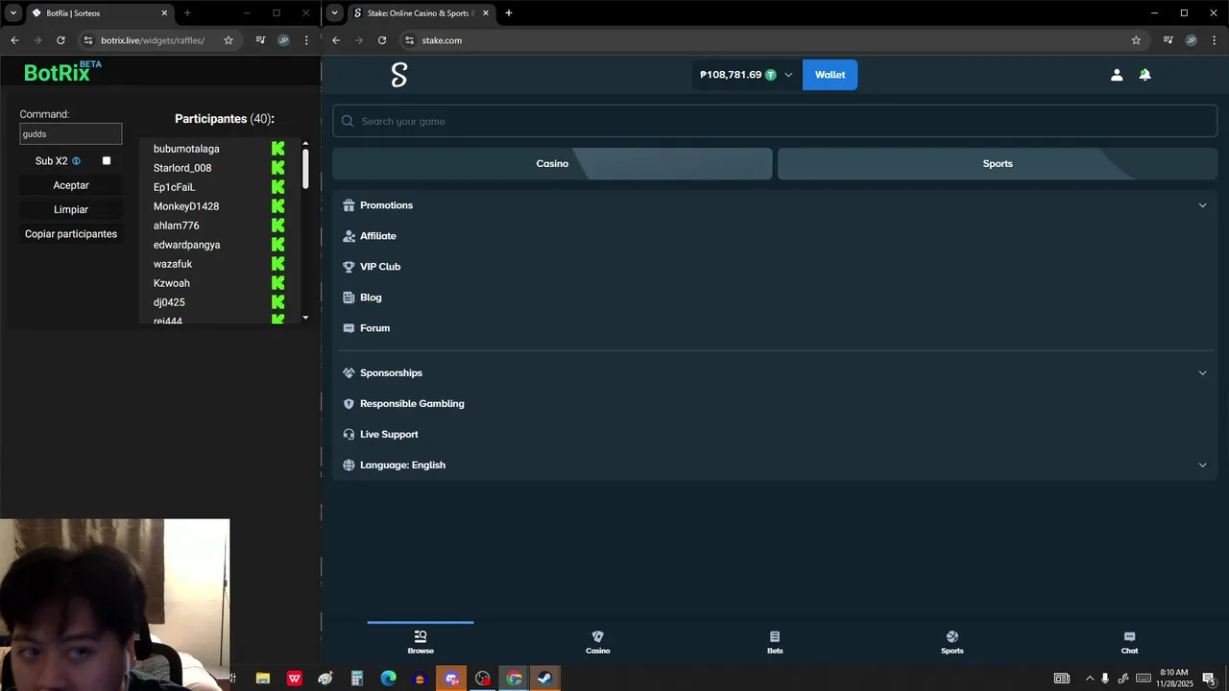Click the Kick icon next to MonkeyD1428
This screenshot has height=691, width=1229.
click(277, 206)
